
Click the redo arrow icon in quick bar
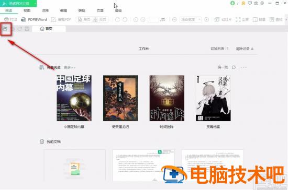click(x=20, y=29)
